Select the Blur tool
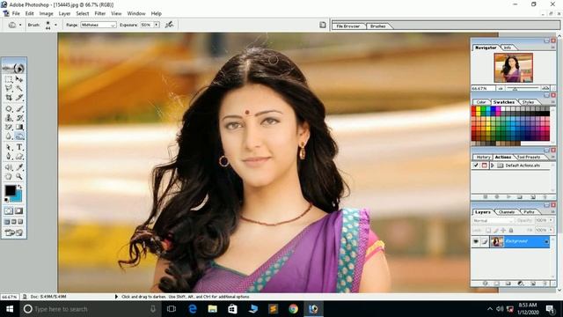The width and height of the screenshot is (563, 317). [x=9, y=136]
